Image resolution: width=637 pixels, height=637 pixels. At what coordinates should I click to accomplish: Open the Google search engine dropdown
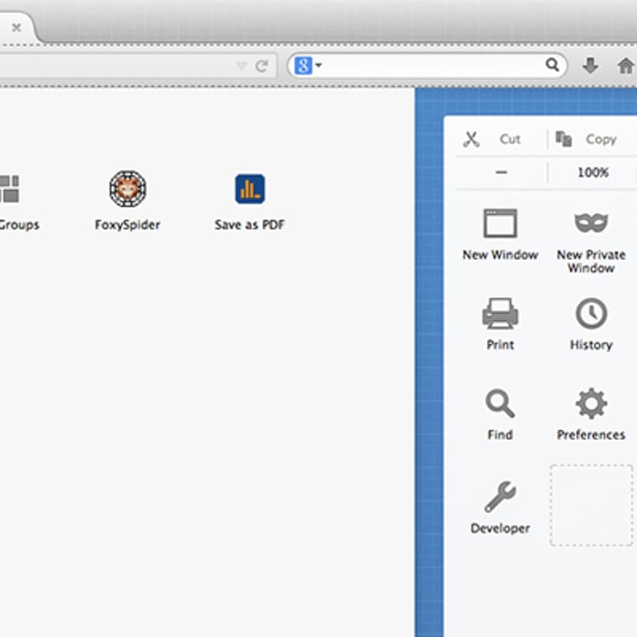tap(308, 65)
